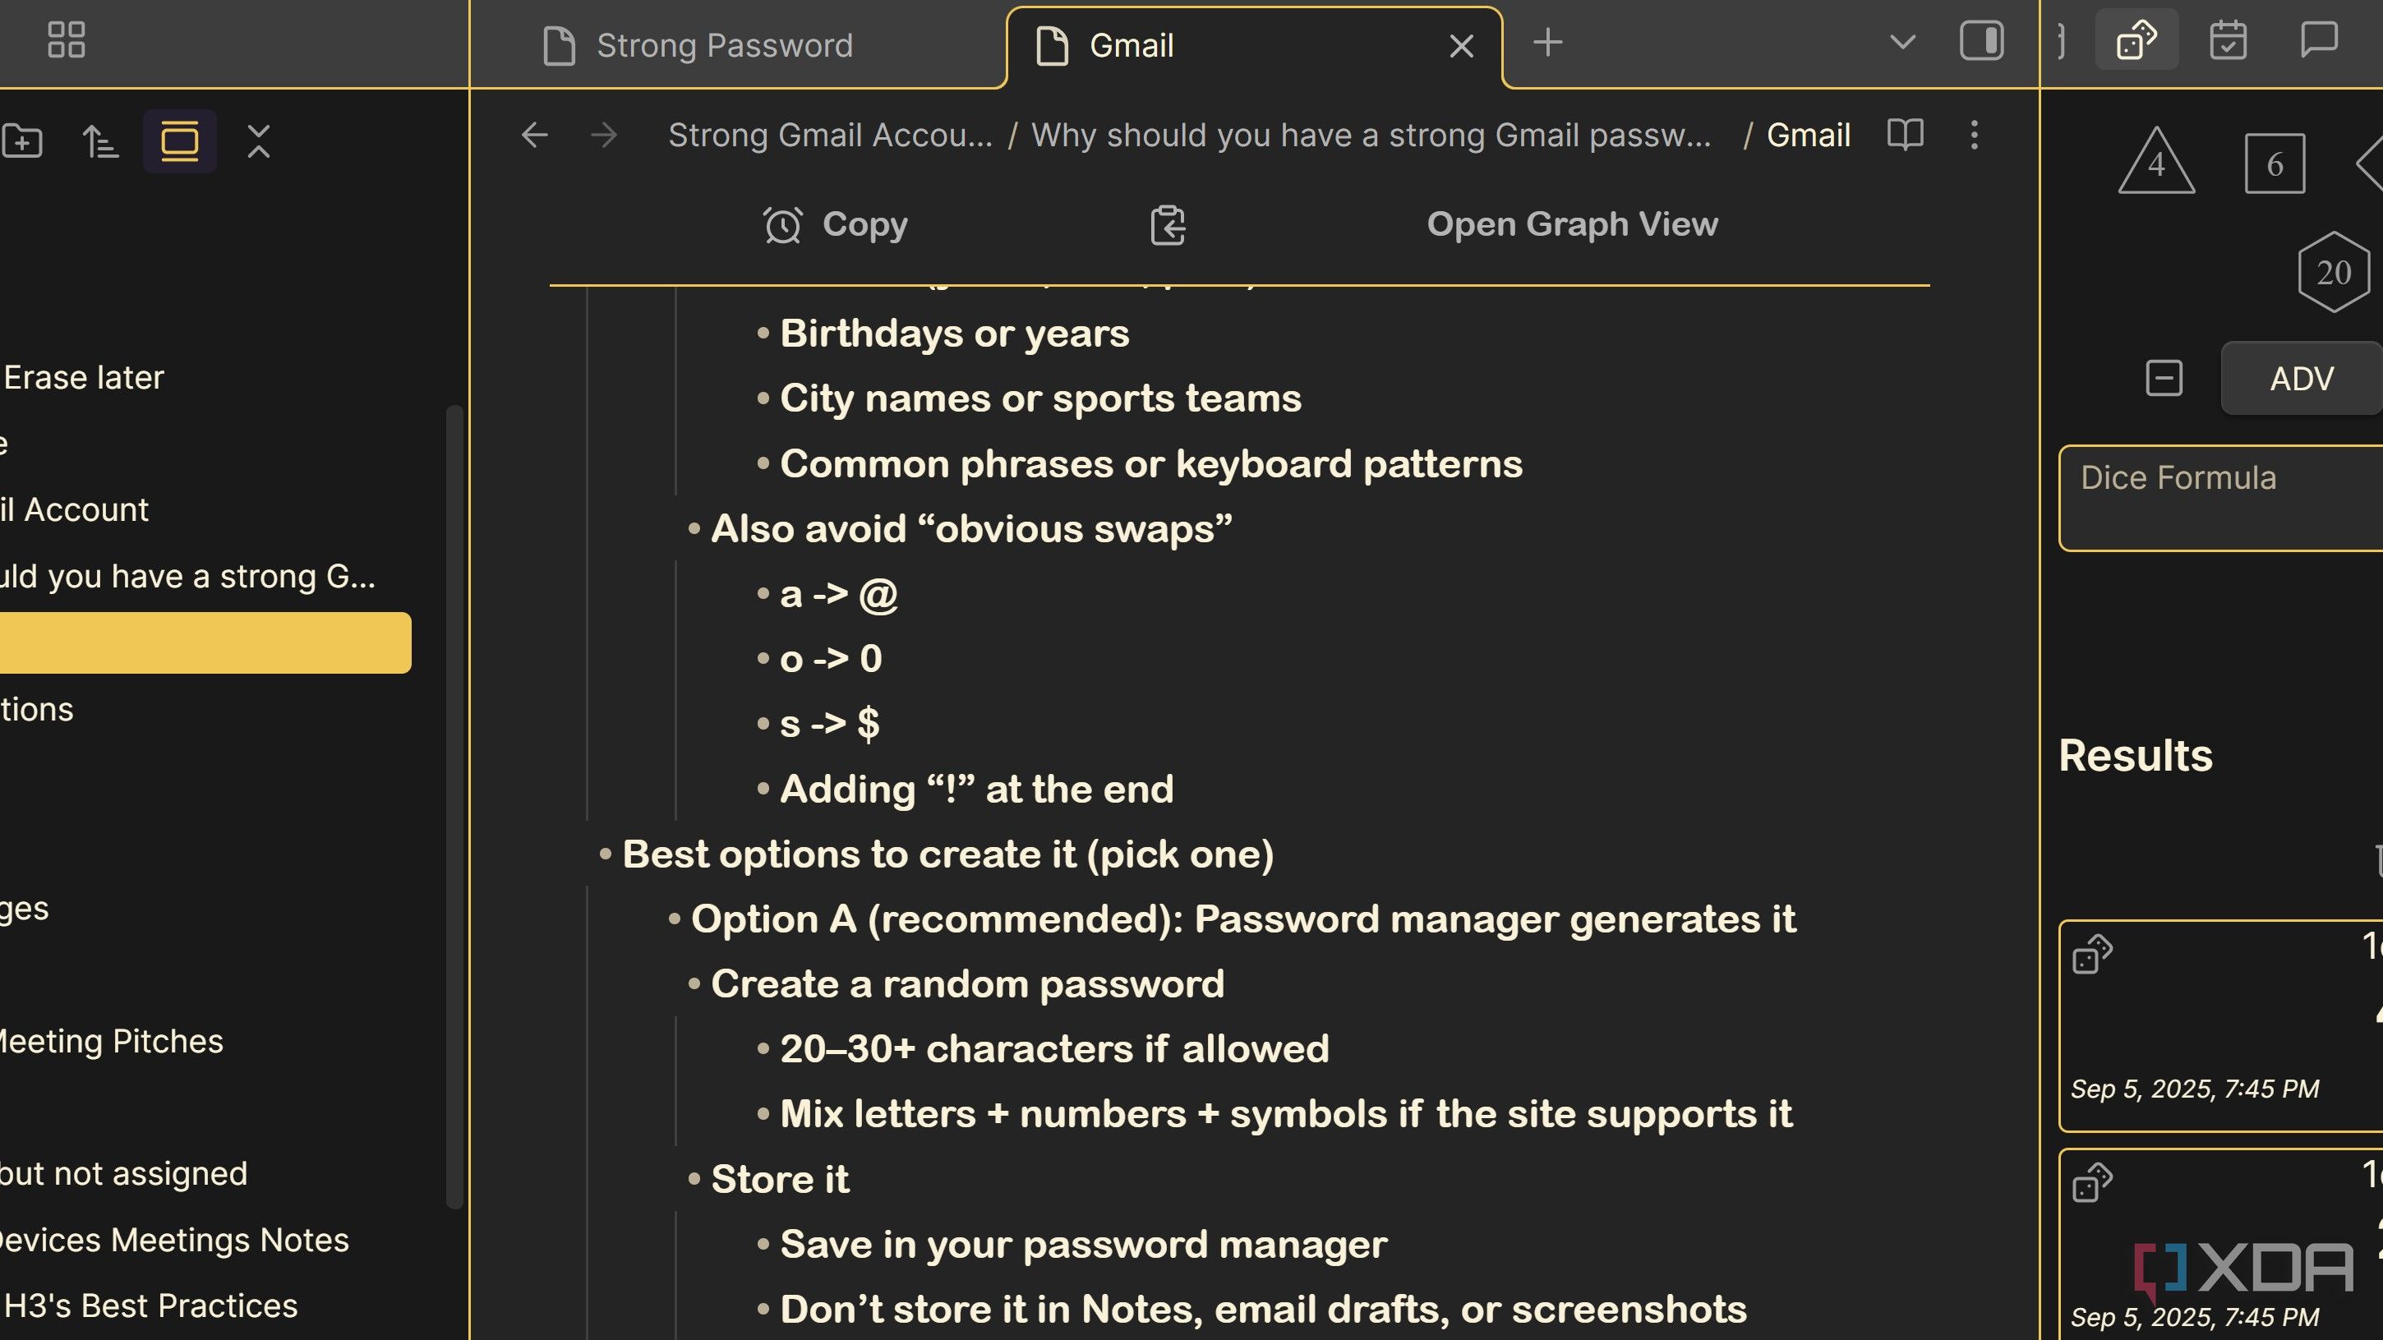Collapse 'Also avoid obvious swaps' bullet
This screenshot has width=2383, height=1340.
point(694,530)
